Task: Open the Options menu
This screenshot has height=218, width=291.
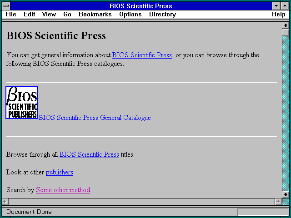Action: [x=130, y=15]
